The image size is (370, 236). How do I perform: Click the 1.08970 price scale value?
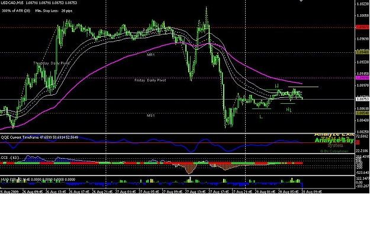tap(363, 85)
